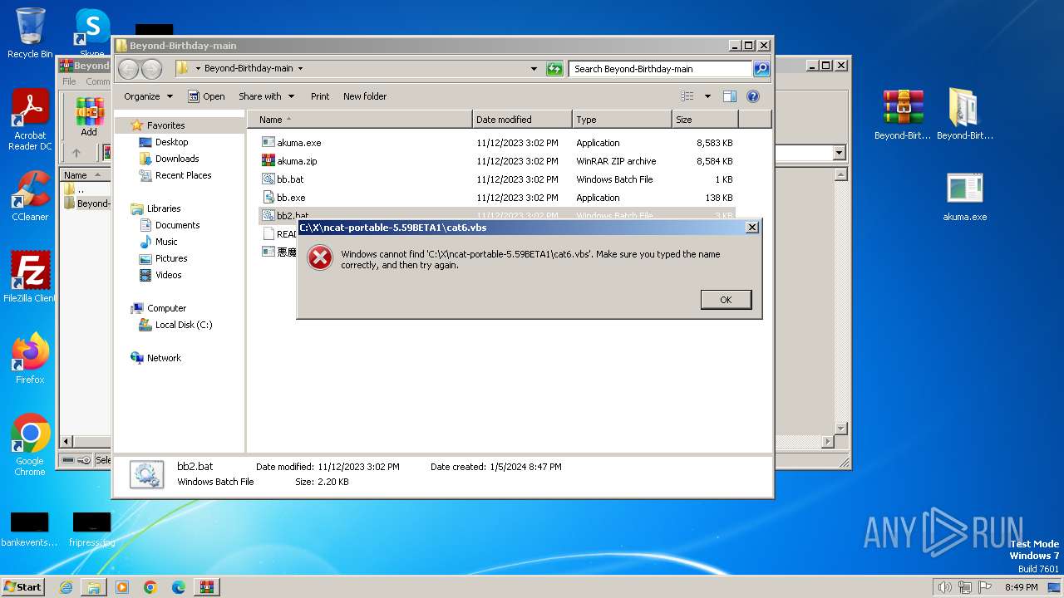Open the Organize dropdown menu

coord(148,96)
